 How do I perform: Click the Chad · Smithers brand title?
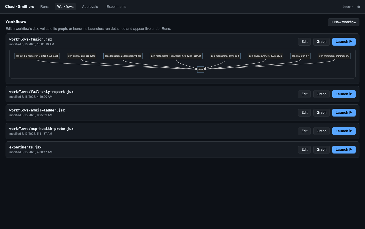pyautogui.click(x=20, y=7)
